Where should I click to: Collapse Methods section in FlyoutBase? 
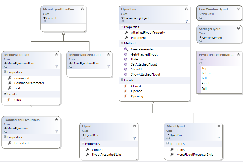coord(122,43)
